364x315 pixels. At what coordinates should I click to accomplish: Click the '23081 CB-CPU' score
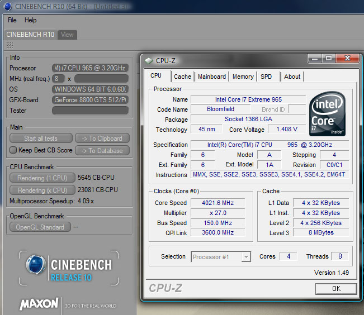[x=97, y=190]
